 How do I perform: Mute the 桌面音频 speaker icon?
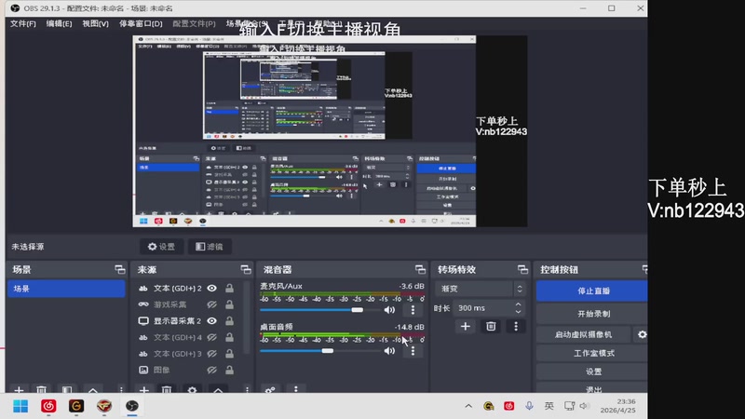[389, 351]
